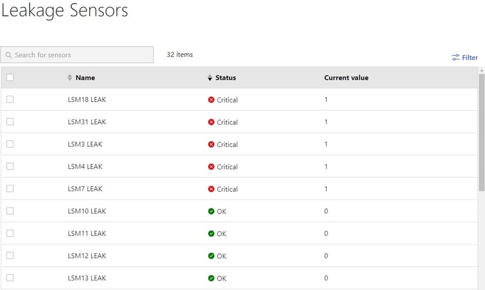Click the red Critical icon for LSM18 LEAK
The image size is (485, 290).
211,100
